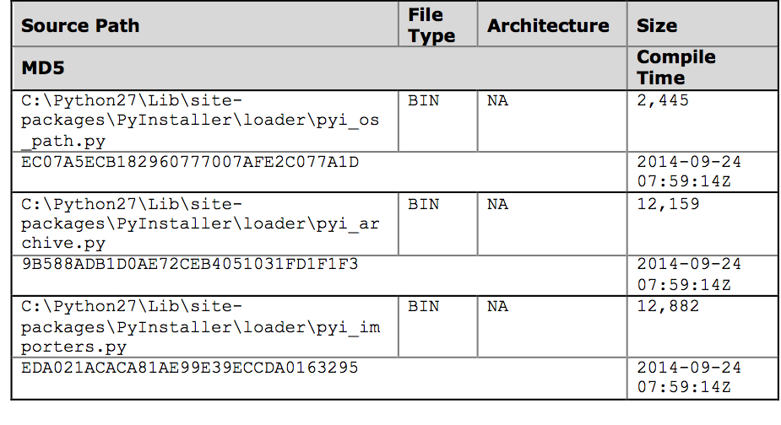Click the size value 12,159
This screenshot has width=781, height=425.
point(669,204)
